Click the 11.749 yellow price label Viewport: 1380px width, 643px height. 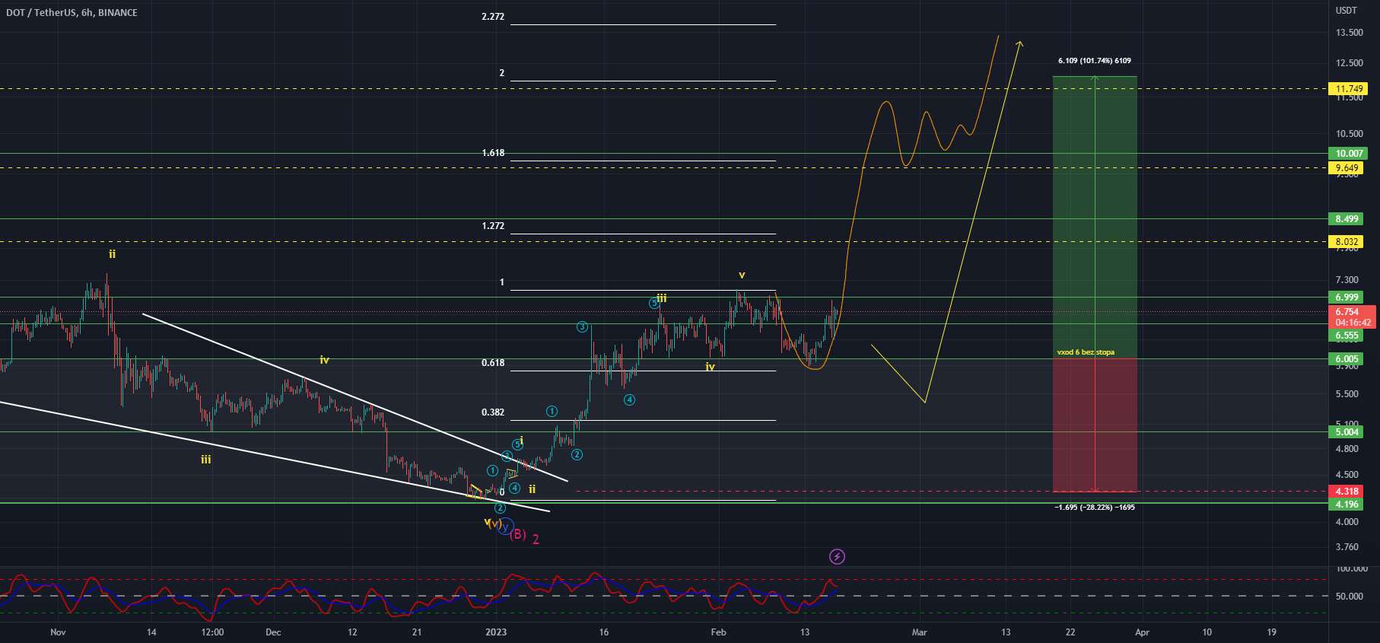(x=1349, y=89)
